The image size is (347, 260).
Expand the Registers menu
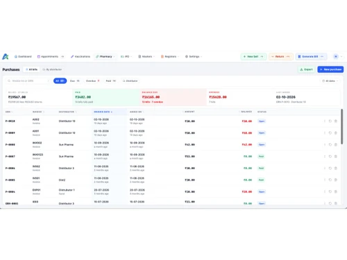[170, 56]
